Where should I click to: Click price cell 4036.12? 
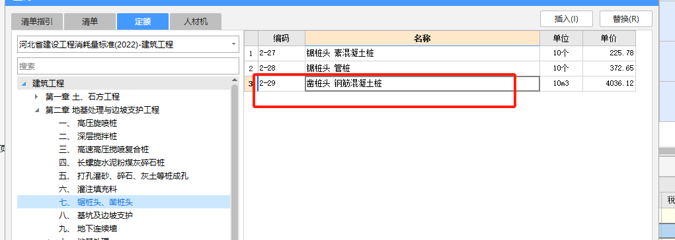pos(609,84)
